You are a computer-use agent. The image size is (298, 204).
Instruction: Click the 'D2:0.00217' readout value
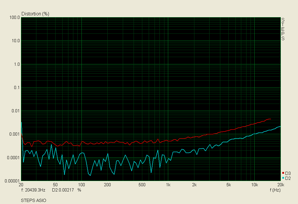tap(63, 190)
